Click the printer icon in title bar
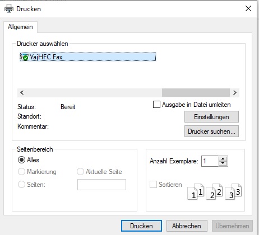Screen dimensions: 259x235 point(9,9)
